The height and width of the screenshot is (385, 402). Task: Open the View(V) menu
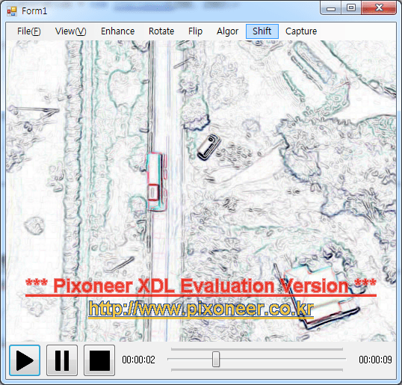pyautogui.click(x=70, y=31)
